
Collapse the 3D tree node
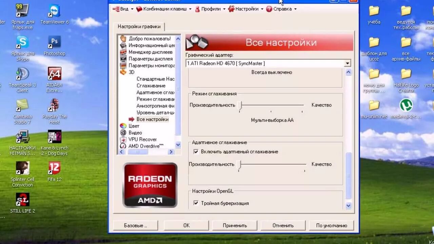(x=132, y=72)
